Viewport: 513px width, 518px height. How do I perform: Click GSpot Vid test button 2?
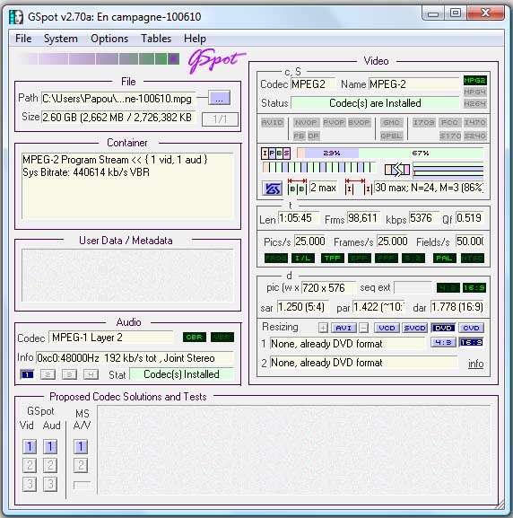tap(30, 465)
